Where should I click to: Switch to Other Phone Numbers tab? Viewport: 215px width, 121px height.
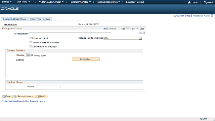point(40,19)
